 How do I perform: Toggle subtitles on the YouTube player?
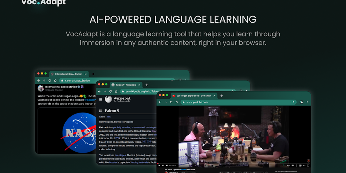292,166
